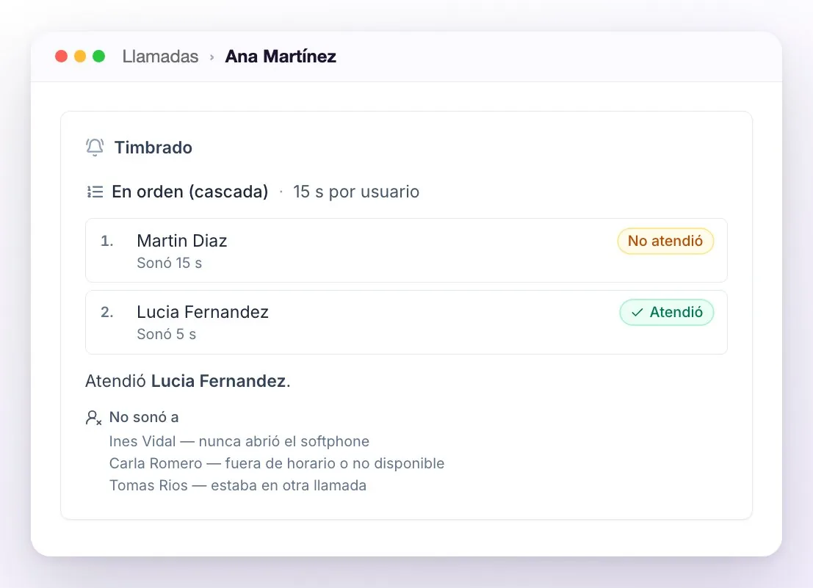Click Sonó 5 s under Lucia Fernandez

click(x=167, y=334)
